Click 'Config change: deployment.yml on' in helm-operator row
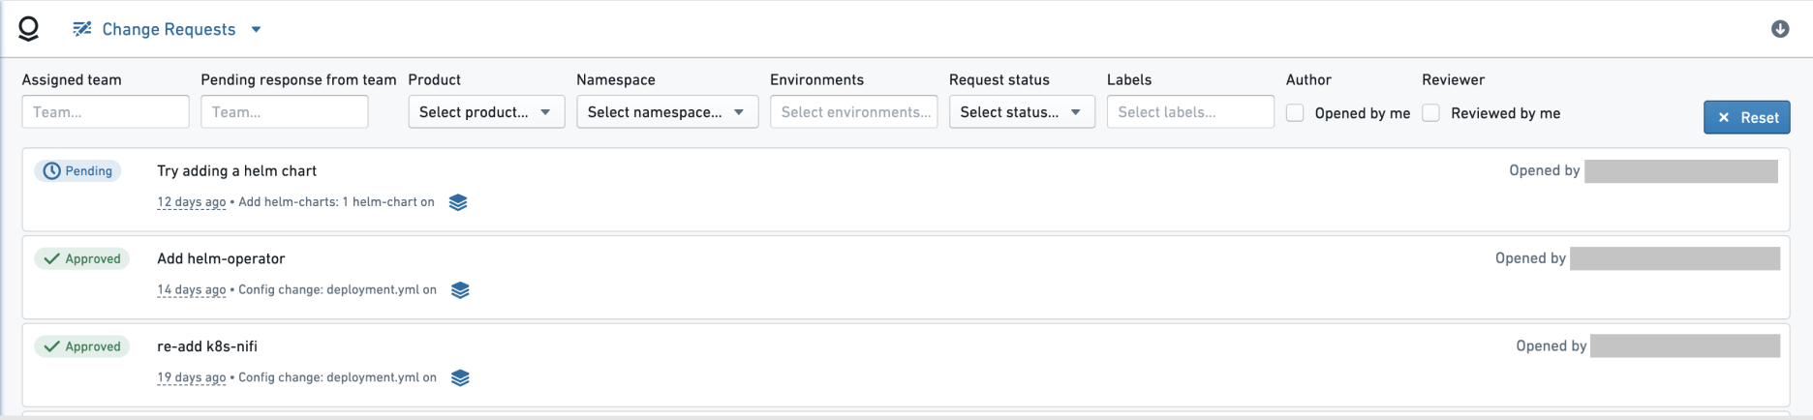 click(x=337, y=290)
